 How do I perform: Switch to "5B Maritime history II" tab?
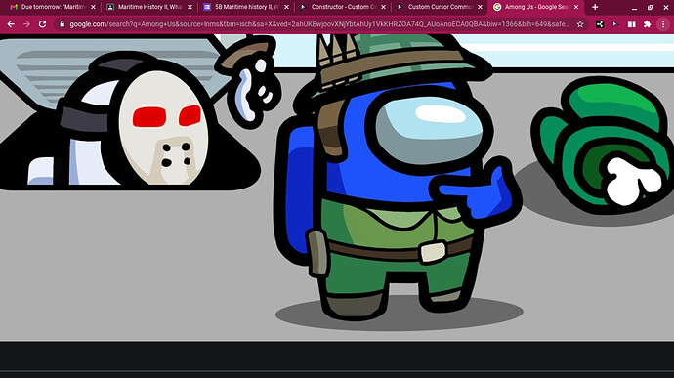click(246, 7)
